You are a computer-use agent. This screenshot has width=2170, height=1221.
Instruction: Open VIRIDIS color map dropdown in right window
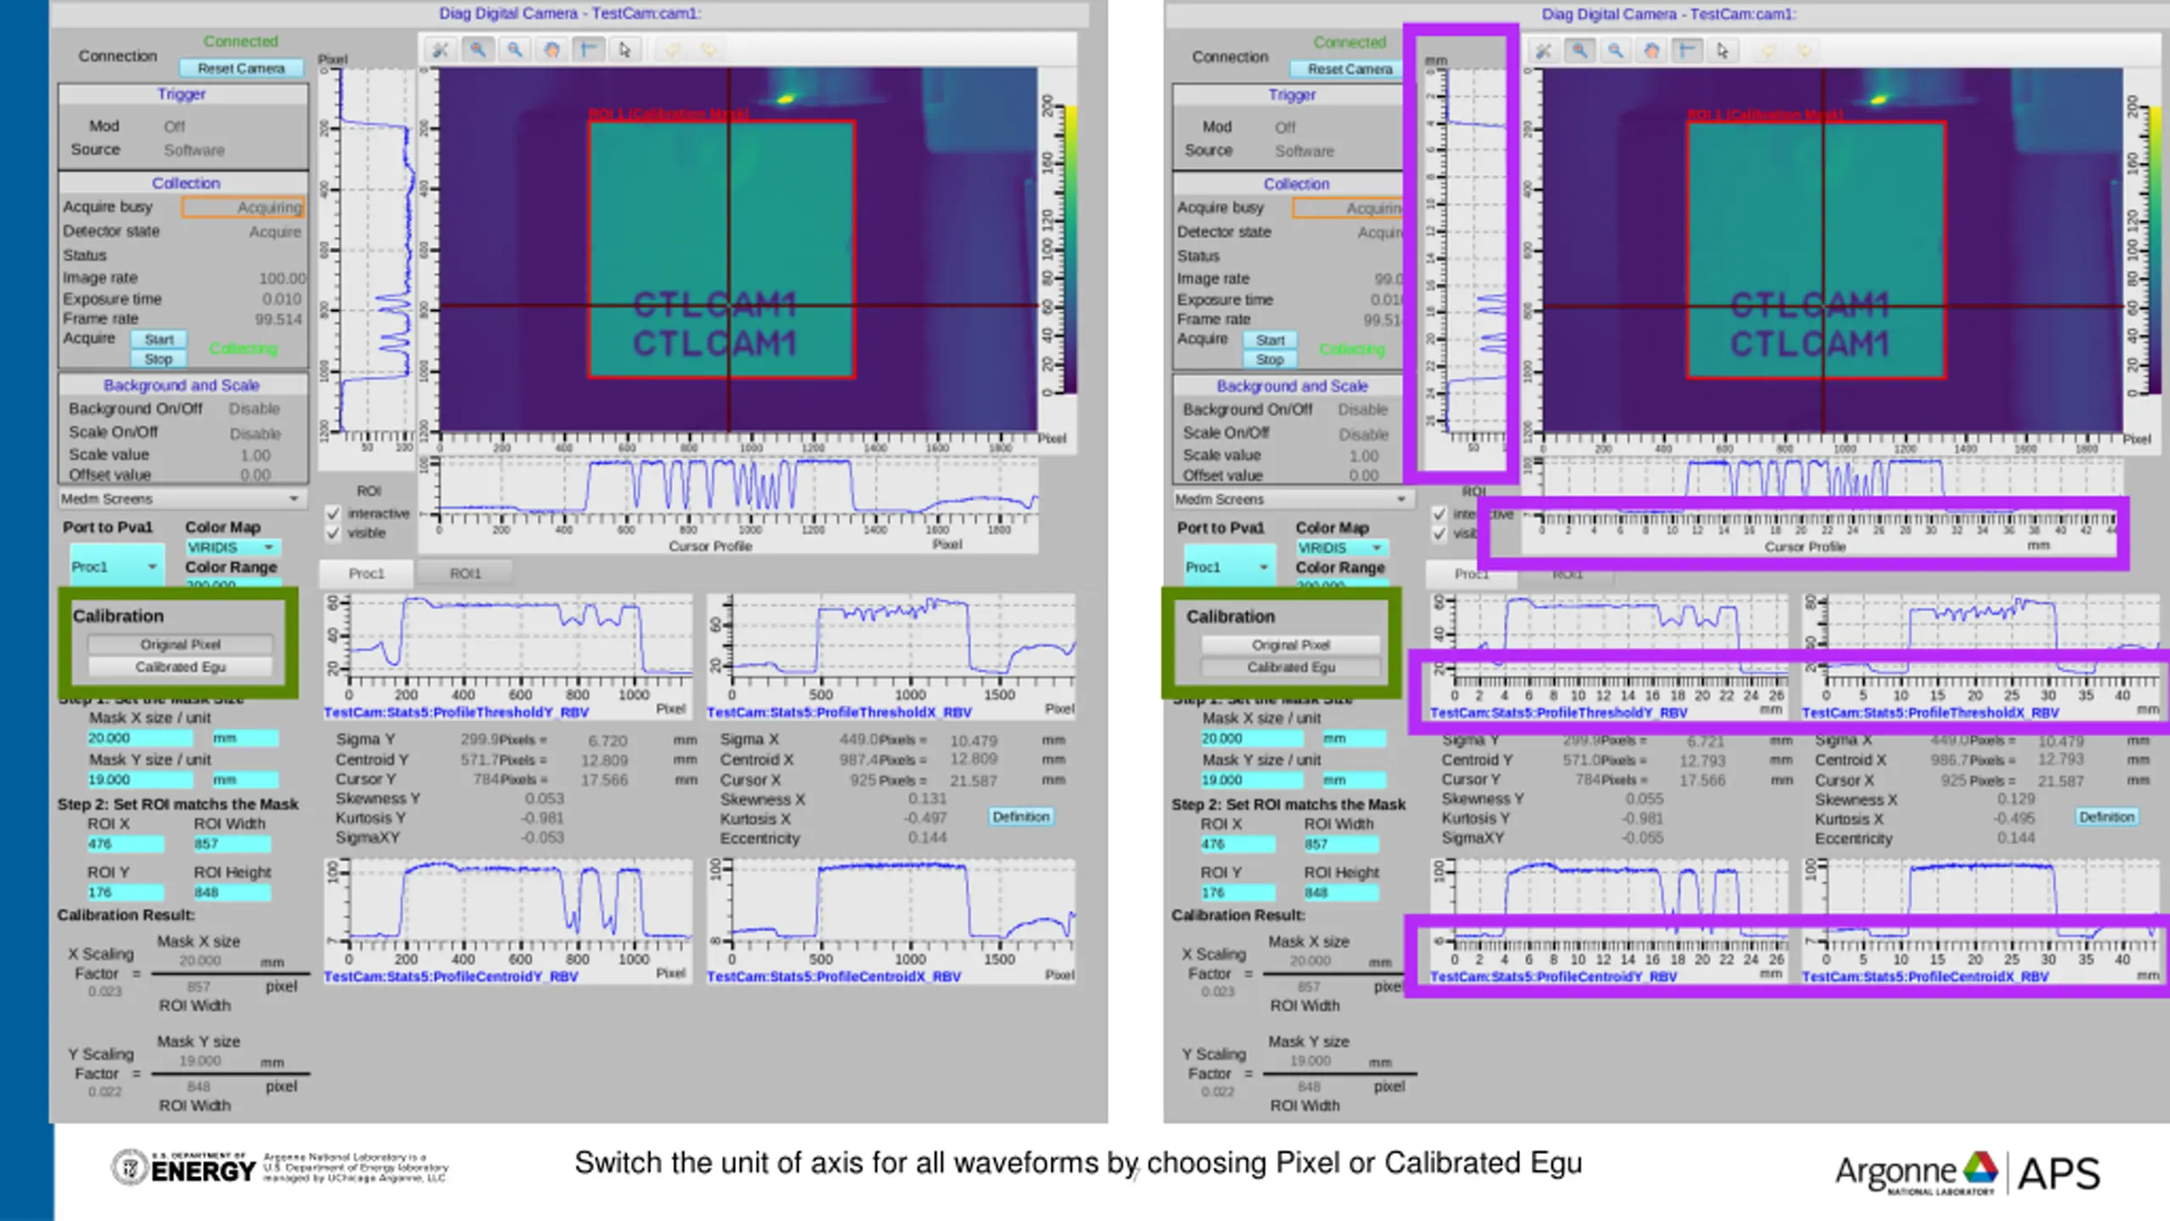pos(1342,549)
